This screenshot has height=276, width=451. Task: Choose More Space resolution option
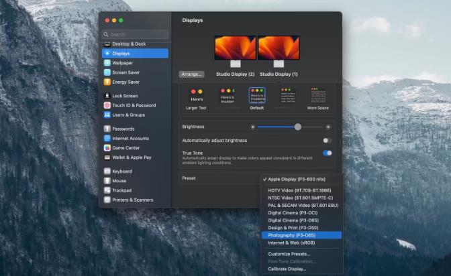318,99
